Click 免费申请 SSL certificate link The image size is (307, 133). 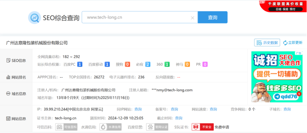(x=222, y=127)
